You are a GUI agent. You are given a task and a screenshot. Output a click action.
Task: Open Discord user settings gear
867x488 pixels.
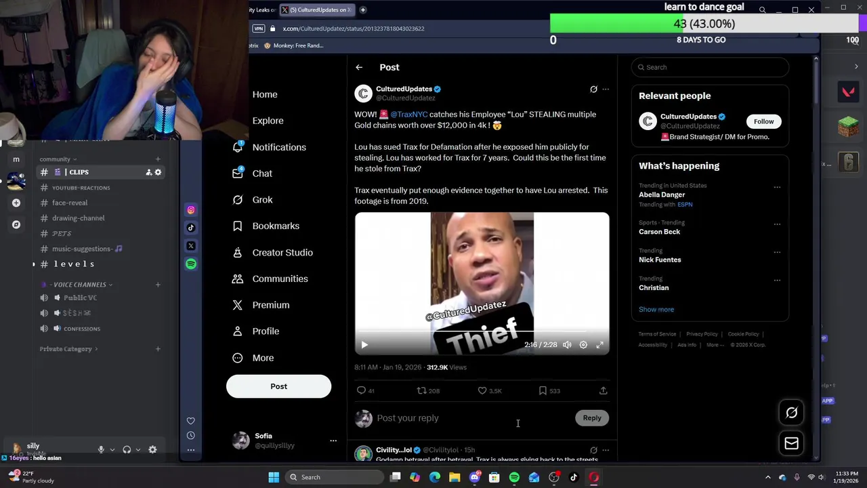click(x=152, y=449)
